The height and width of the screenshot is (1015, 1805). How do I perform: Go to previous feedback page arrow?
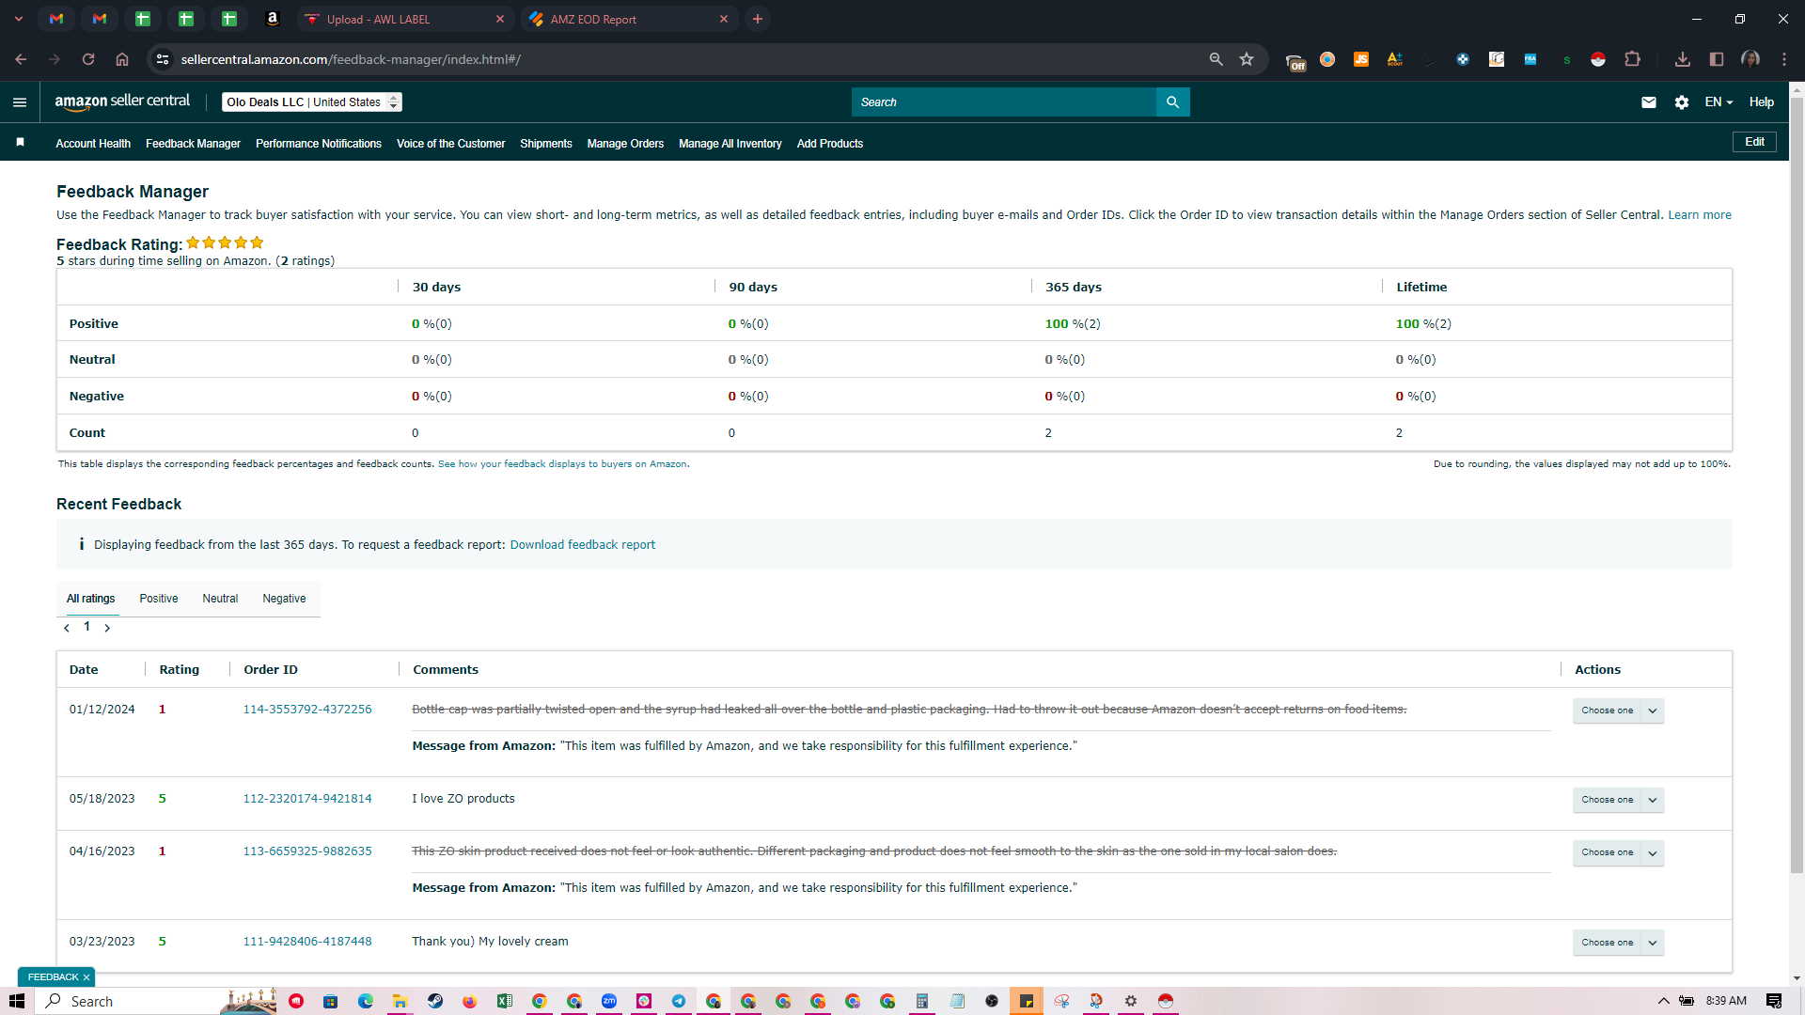pos(67,628)
